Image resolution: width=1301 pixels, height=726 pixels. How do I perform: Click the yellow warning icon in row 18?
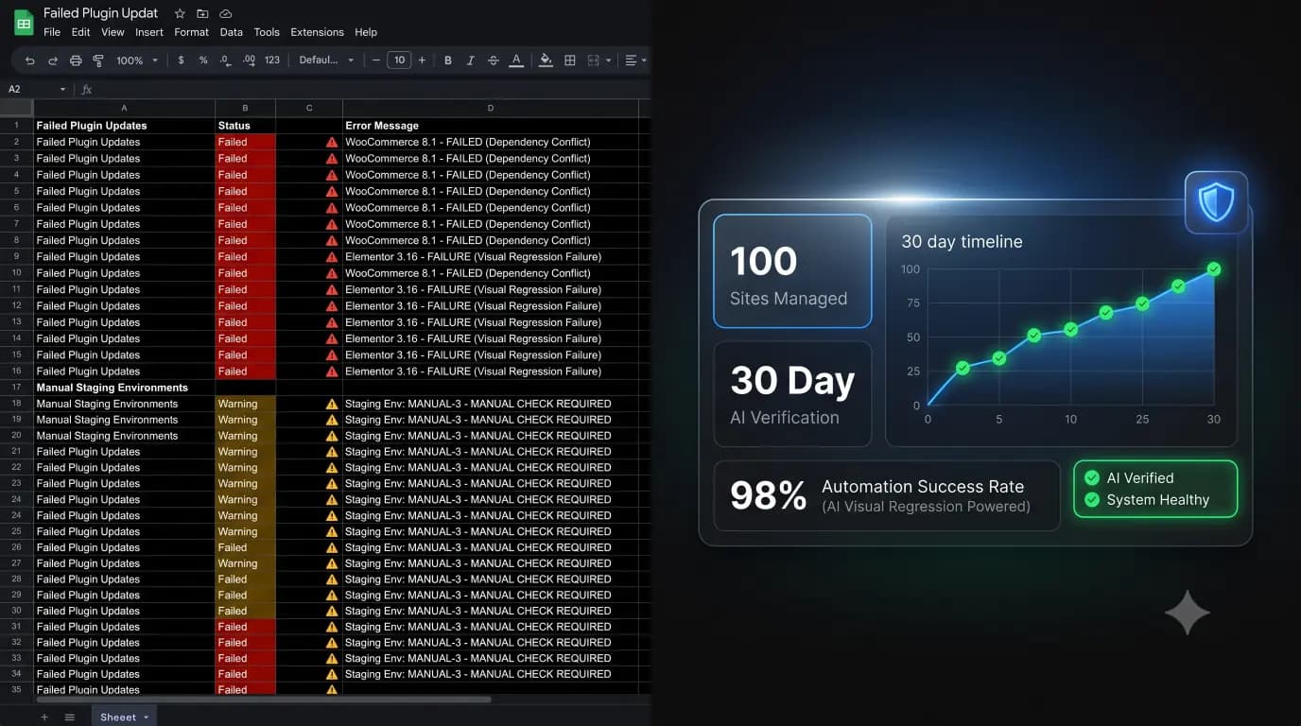tap(332, 404)
